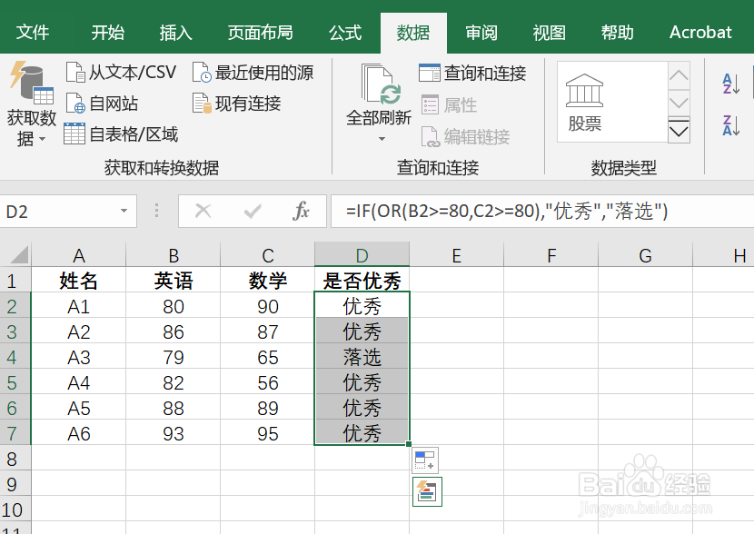Screen dimensions: 754x534
Task: Select cell containing A6
Action: click(79, 433)
